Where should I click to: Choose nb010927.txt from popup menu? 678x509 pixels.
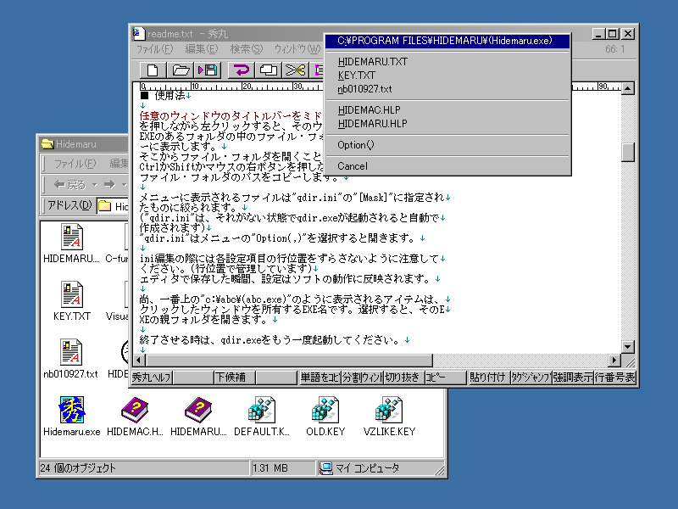(447, 89)
